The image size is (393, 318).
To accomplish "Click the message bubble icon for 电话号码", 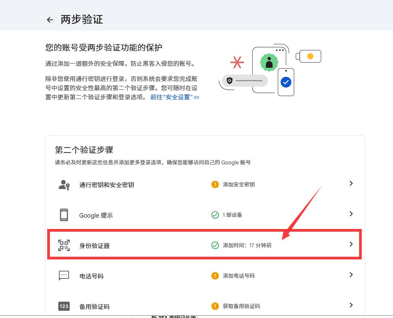I will [64, 276].
